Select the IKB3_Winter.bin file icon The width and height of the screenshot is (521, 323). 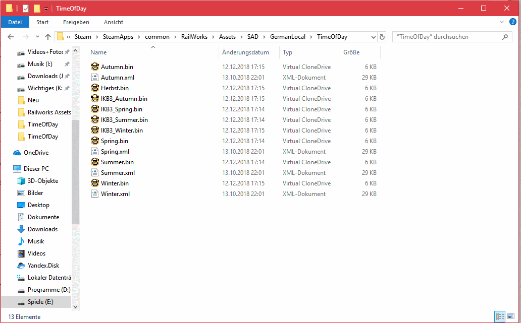95,131
